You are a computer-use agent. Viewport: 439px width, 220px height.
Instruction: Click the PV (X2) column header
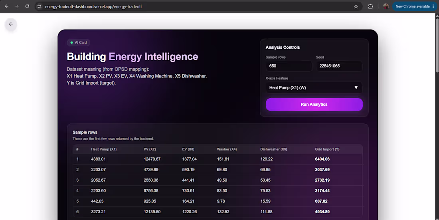click(x=150, y=149)
